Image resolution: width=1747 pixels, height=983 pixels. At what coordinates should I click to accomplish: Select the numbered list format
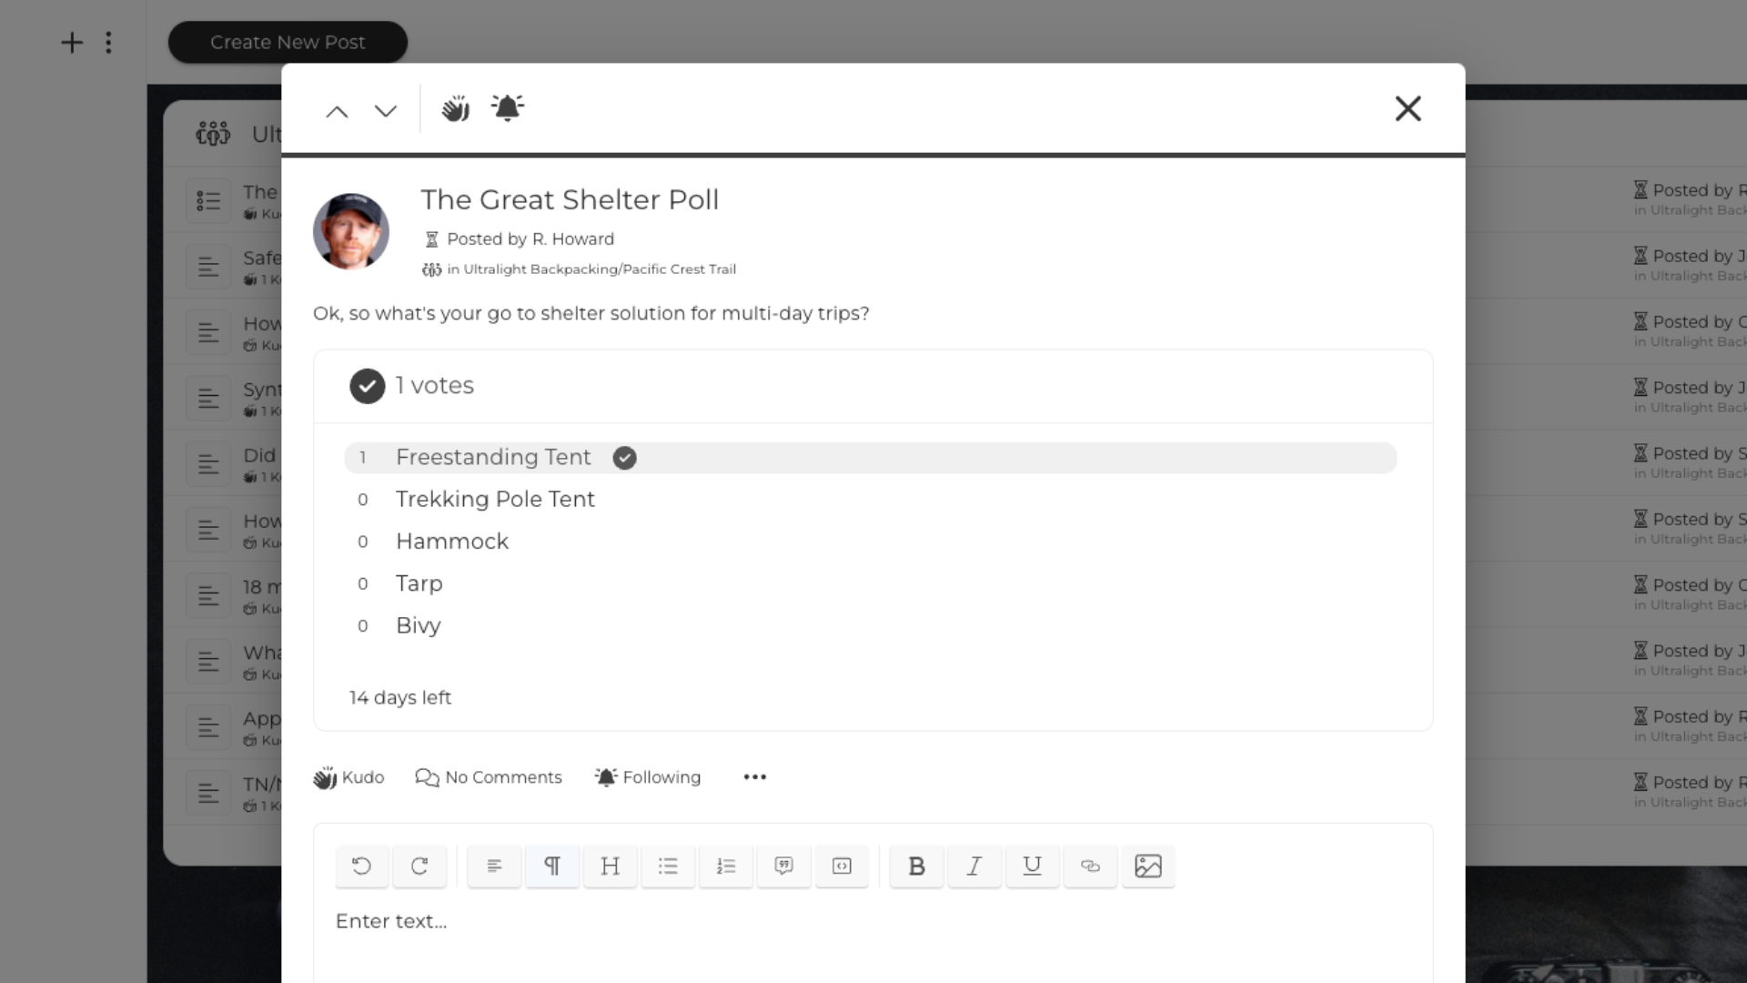point(725,866)
